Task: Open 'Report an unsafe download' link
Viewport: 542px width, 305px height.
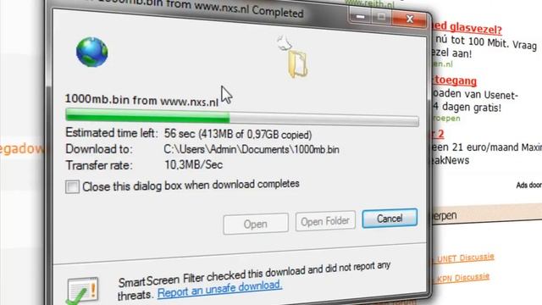Action: tap(220, 289)
